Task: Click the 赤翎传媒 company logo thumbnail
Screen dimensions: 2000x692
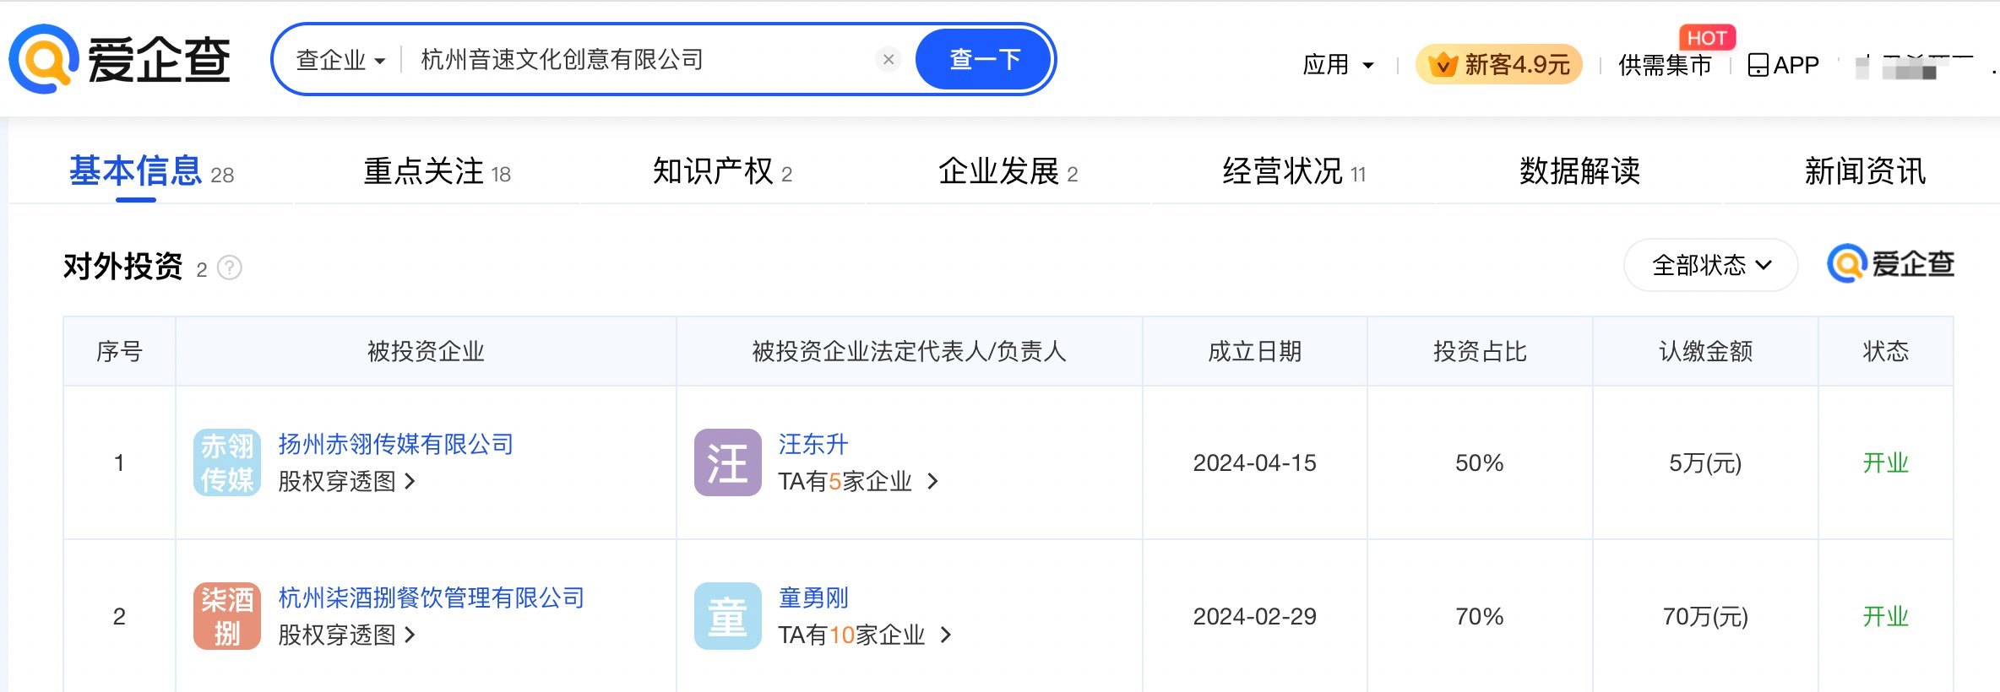Action: [x=227, y=462]
